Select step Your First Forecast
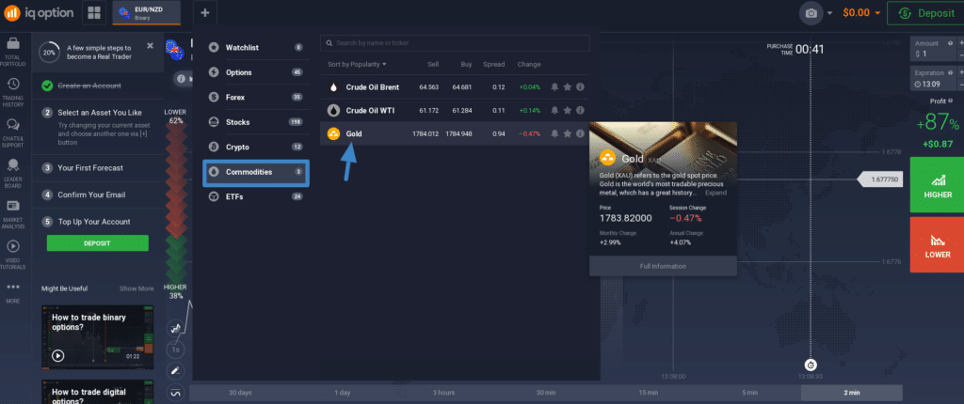 (x=98, y=167)
